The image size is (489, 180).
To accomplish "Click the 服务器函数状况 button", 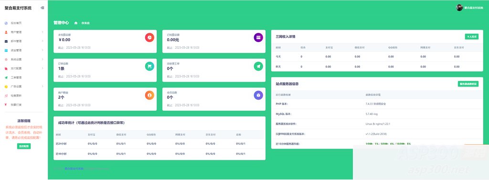I will (x=468, y=84).
